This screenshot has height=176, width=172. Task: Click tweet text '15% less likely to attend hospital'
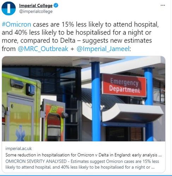(109, 24)
